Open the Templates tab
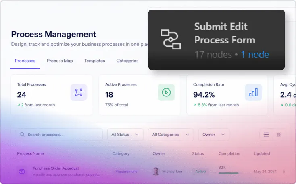Image resolution: width=296 pixels, height=184 pixels. (x=95, y=61)
